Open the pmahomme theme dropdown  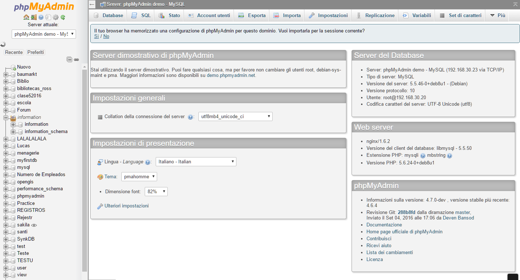tap(139, 176)
